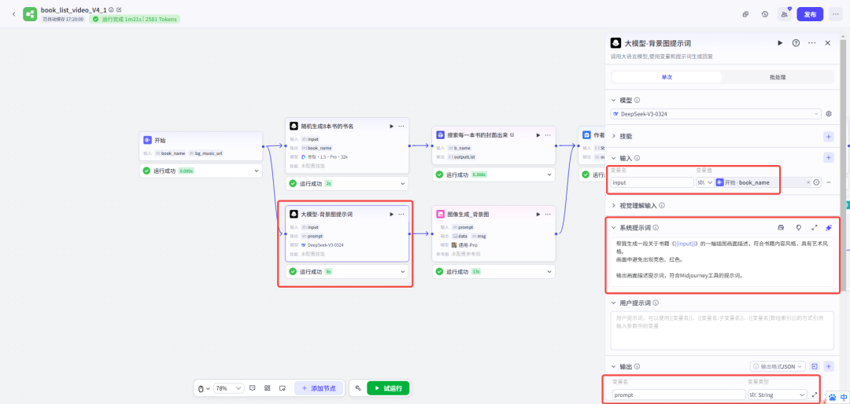Run the 大模型-背景图提示词 panel play button
This screenshot has height=404, width=850.
pyautogui.click(x=780, y=43)
